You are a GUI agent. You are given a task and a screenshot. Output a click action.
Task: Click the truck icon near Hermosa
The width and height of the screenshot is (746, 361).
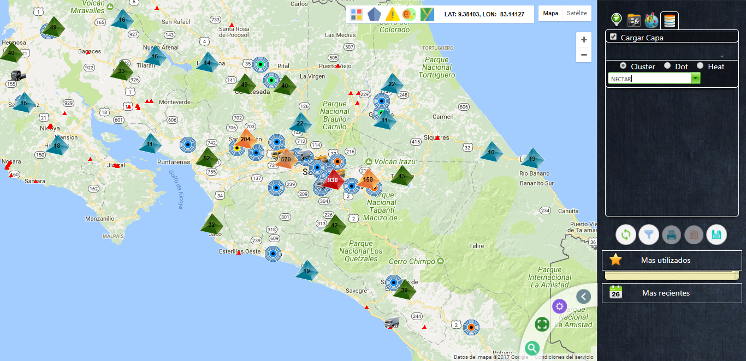[x=19, y=76]
